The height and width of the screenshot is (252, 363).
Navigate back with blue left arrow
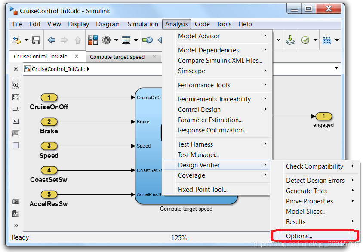[51, 40]
